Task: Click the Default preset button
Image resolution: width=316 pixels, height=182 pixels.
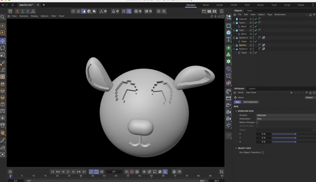Action: [x=309, y=97]
